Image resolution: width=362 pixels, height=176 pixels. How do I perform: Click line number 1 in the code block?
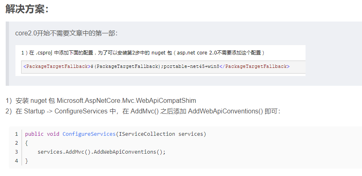(16, 134)
